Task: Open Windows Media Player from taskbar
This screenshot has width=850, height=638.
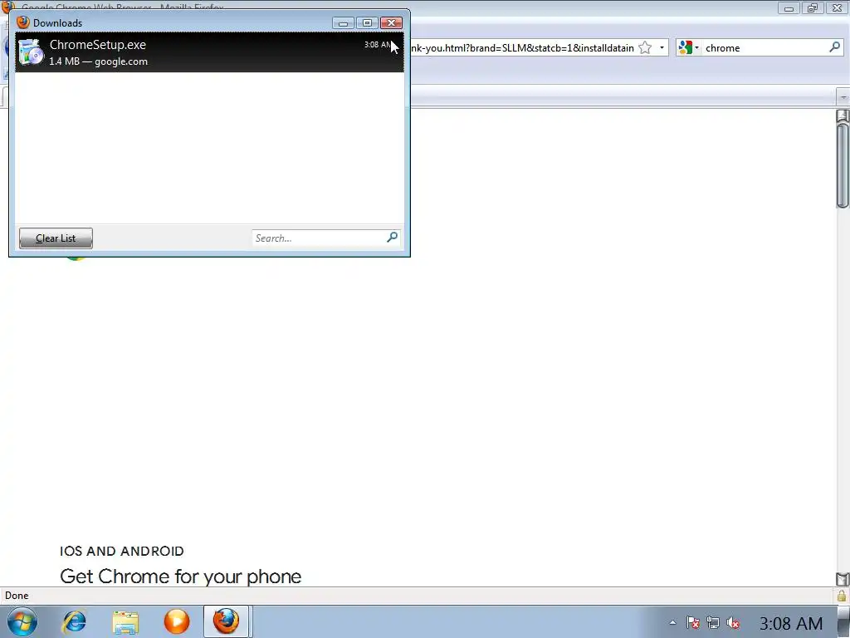Action: 177,621
